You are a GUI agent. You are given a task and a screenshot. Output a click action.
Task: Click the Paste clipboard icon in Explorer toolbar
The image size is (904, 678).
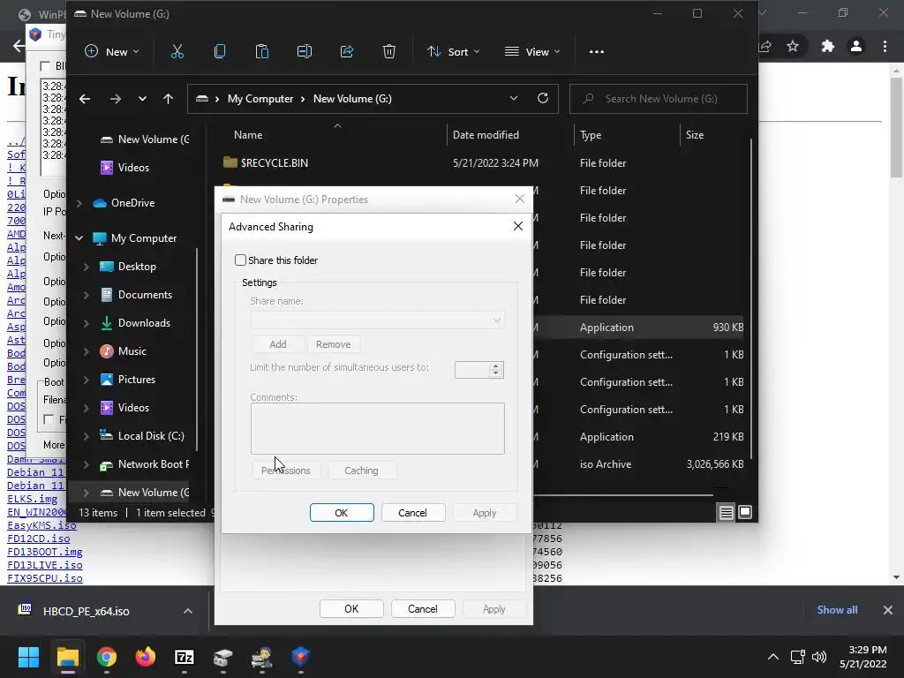coord(261,51)
